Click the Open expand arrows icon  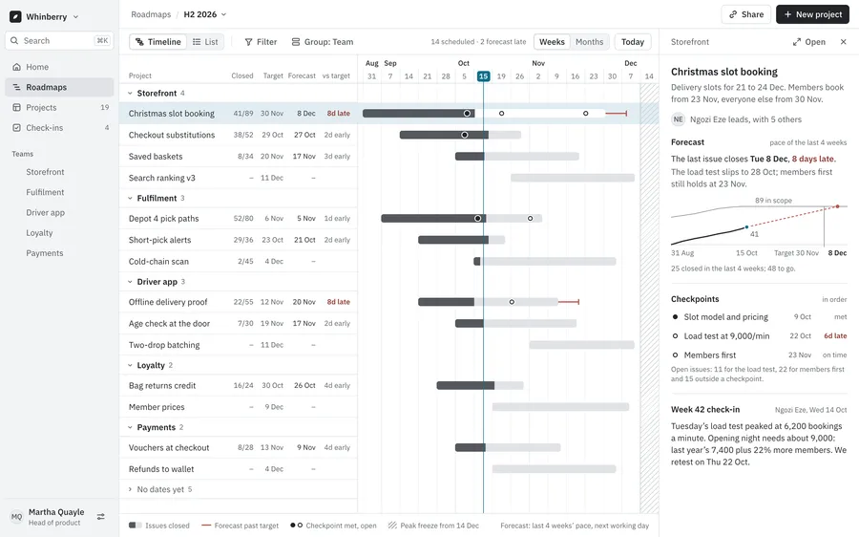797,42
